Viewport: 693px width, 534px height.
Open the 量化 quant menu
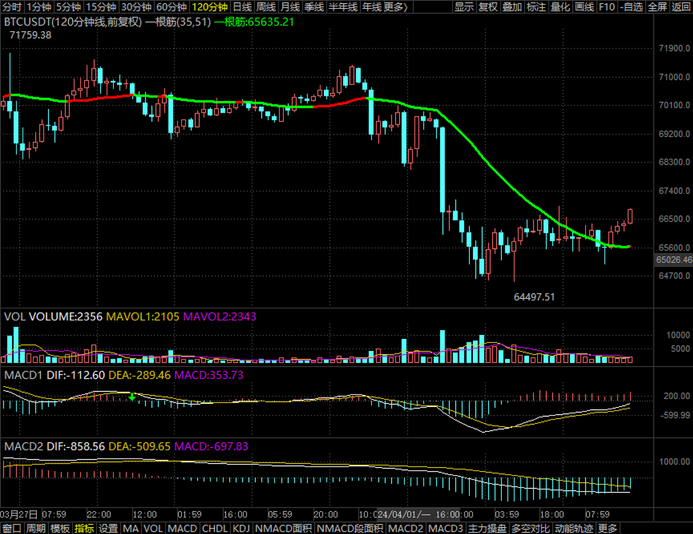(561, 7)
